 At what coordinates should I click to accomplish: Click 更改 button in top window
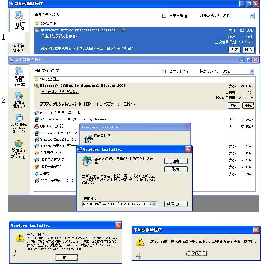[235, 50]
